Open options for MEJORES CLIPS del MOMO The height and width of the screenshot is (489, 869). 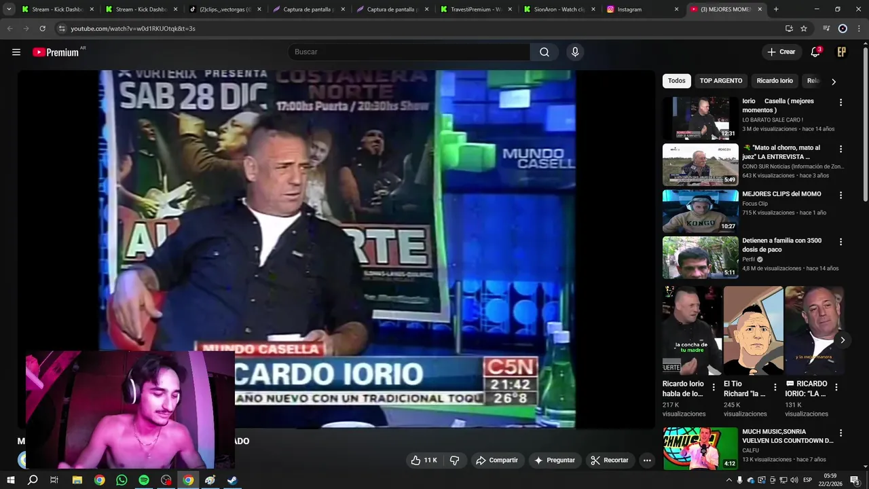tap(840, 195)
